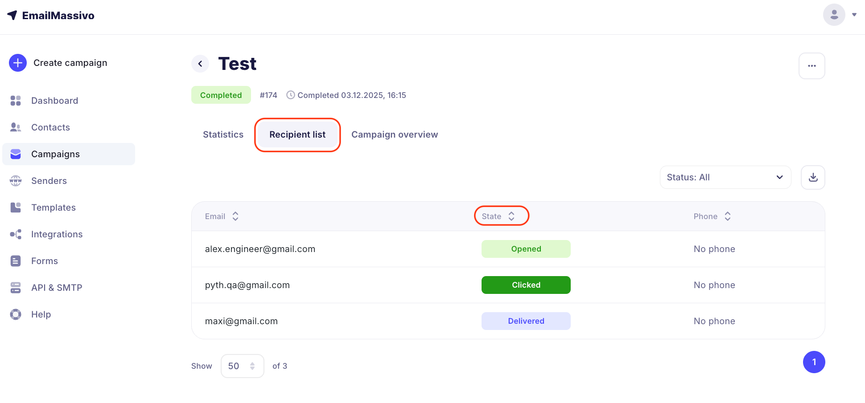Click the Create campaign plus icon
The height and width of the screenshot is (403, 865).
(18, 63)
